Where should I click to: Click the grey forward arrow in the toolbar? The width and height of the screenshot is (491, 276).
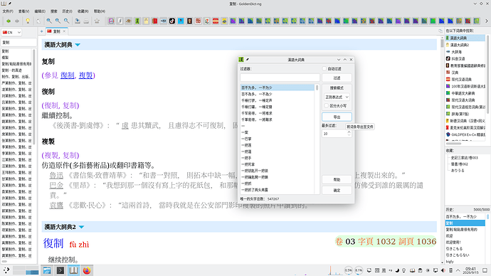click(x=17, y=21)
